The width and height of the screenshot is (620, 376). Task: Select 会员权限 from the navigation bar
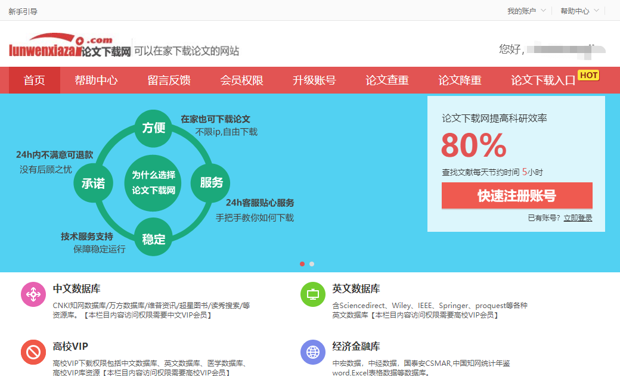[x=241, y=80]
